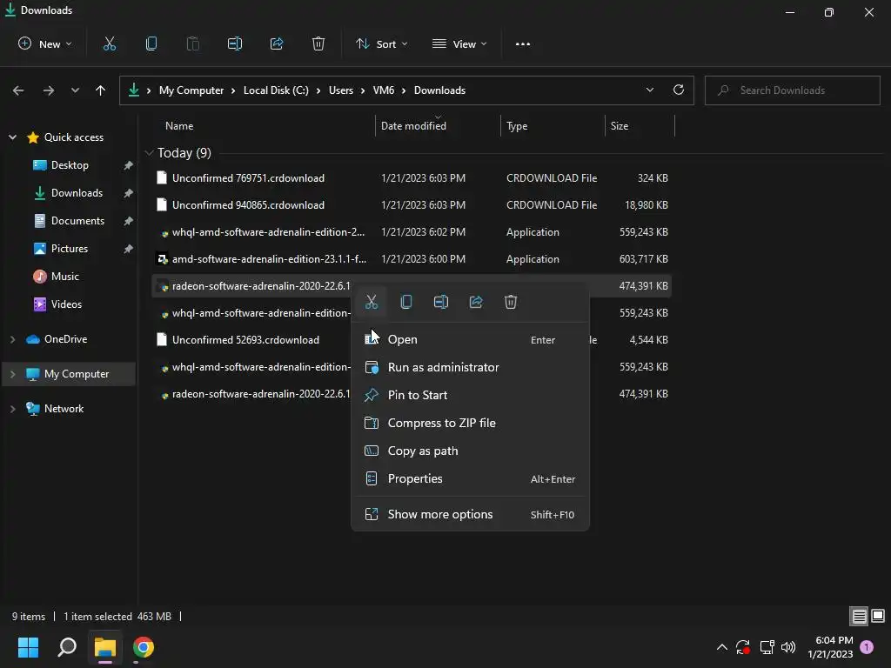Screen dimensions: 891x668
Task: Click the Delete trash icon in the top toolbar
Action: point(318,43)
